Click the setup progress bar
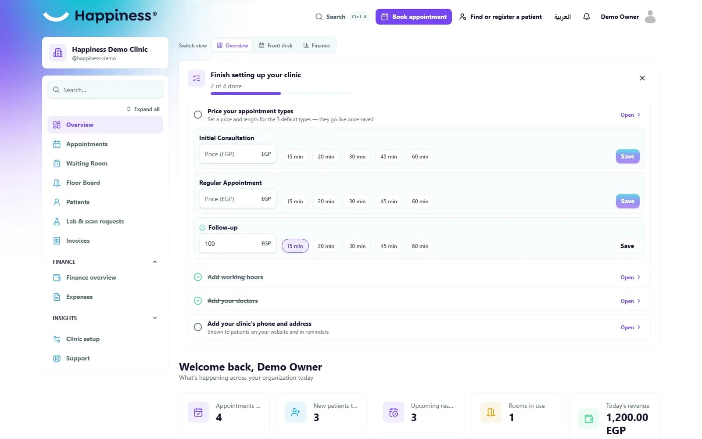The height and width of the screenshot is (439, 702). point(281,94)
